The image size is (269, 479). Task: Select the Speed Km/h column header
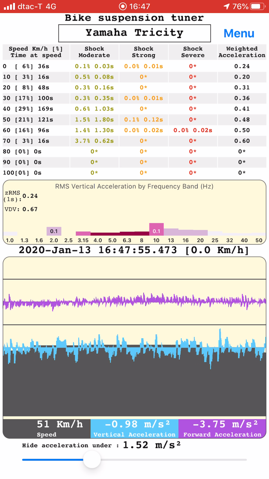pyautogui.click(x=36, y=52)
